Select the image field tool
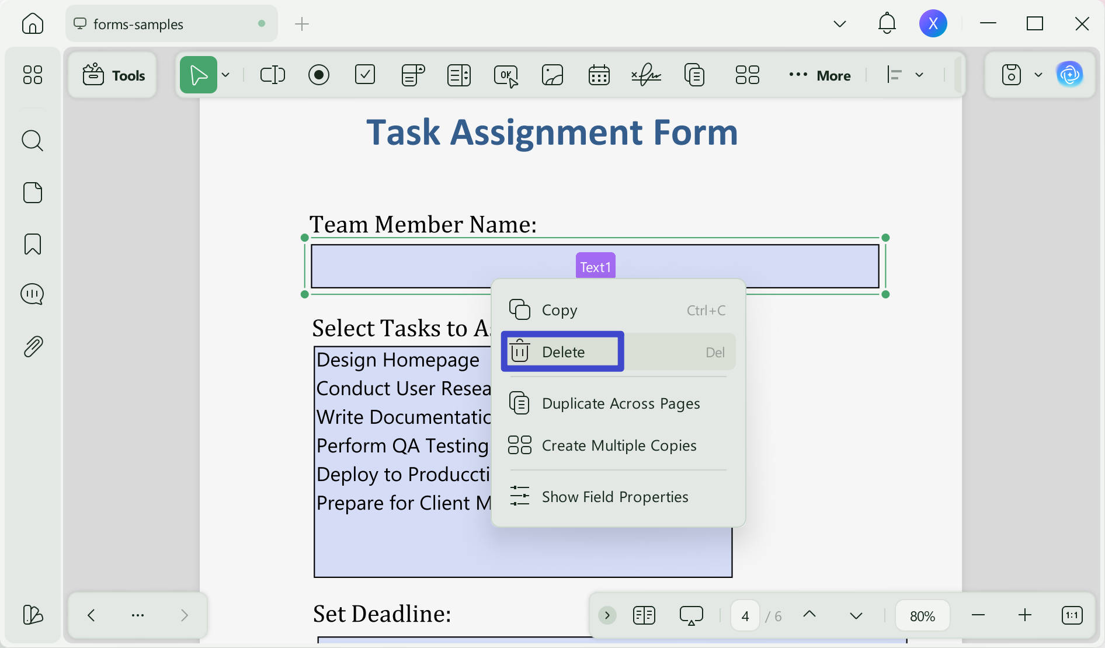This screenshot has height=648, width=1105. pos(552,75)
